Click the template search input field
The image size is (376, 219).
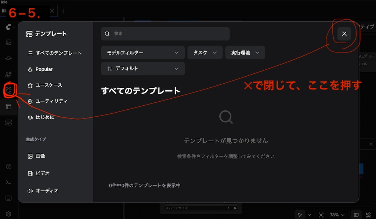click(165, 34)
